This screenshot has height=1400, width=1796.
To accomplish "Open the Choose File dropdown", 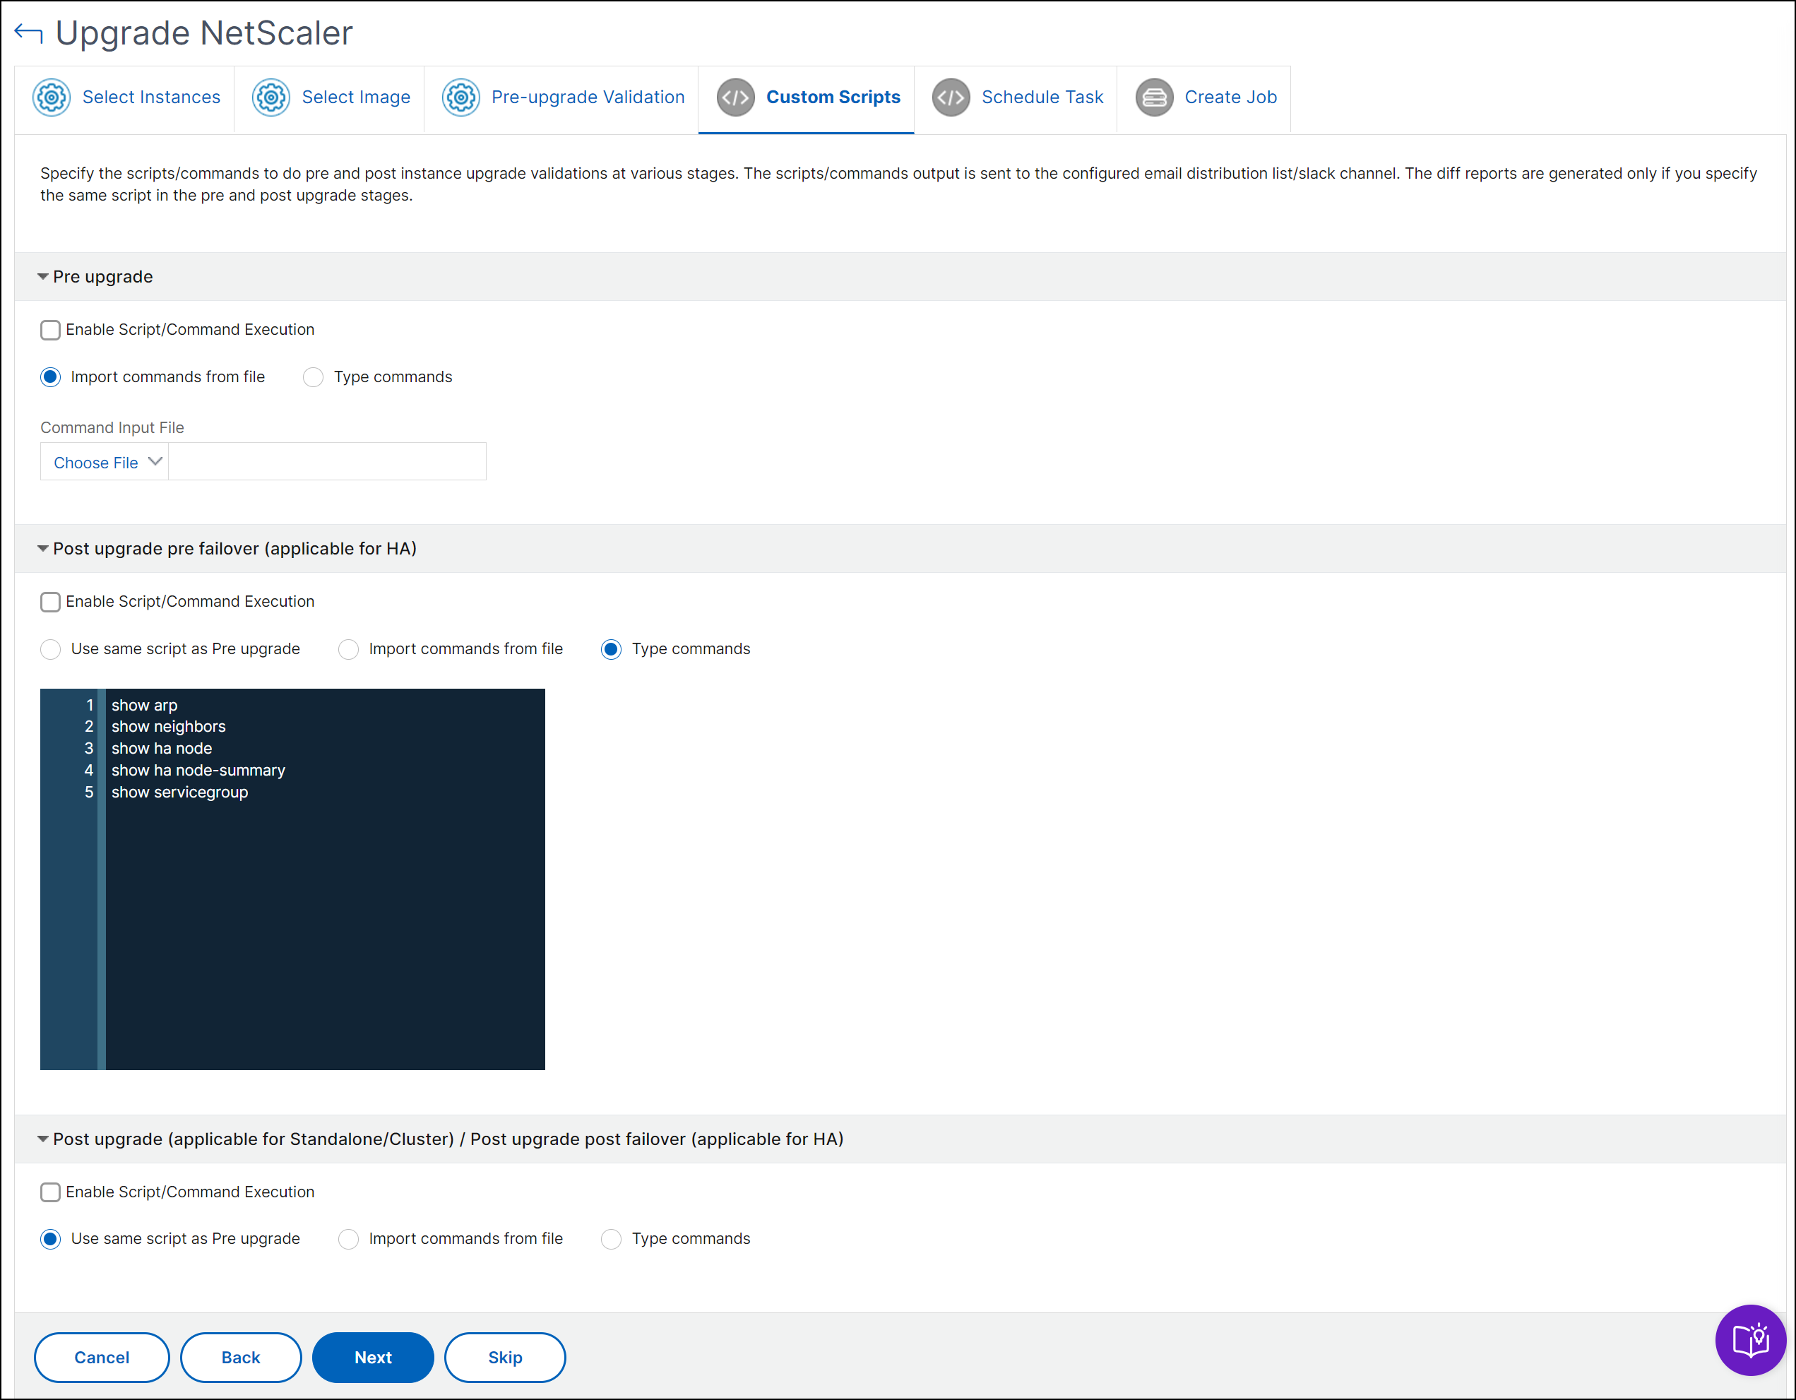I will pos(105,462).
